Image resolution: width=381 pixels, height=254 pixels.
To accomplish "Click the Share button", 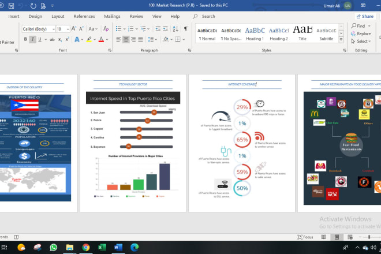I will (365, 16).
